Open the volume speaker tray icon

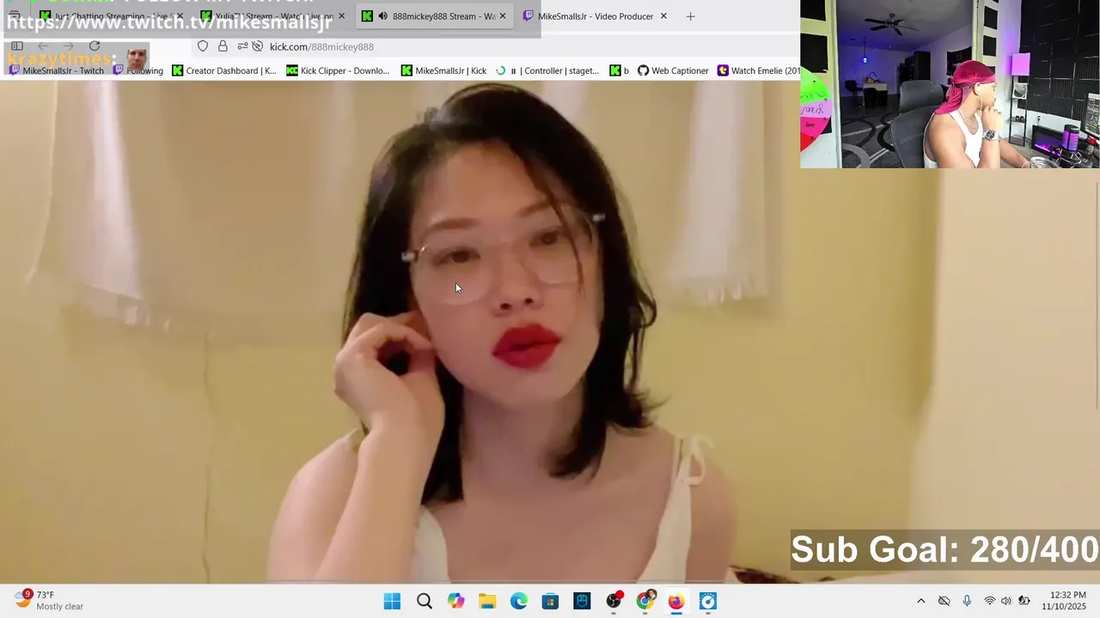coord(1006,601)
